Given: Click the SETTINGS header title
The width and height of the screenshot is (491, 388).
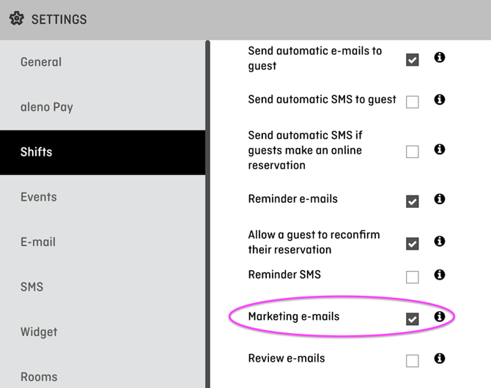Looking at the screenshot, I should pyautogui.click(x=59, y=19).
